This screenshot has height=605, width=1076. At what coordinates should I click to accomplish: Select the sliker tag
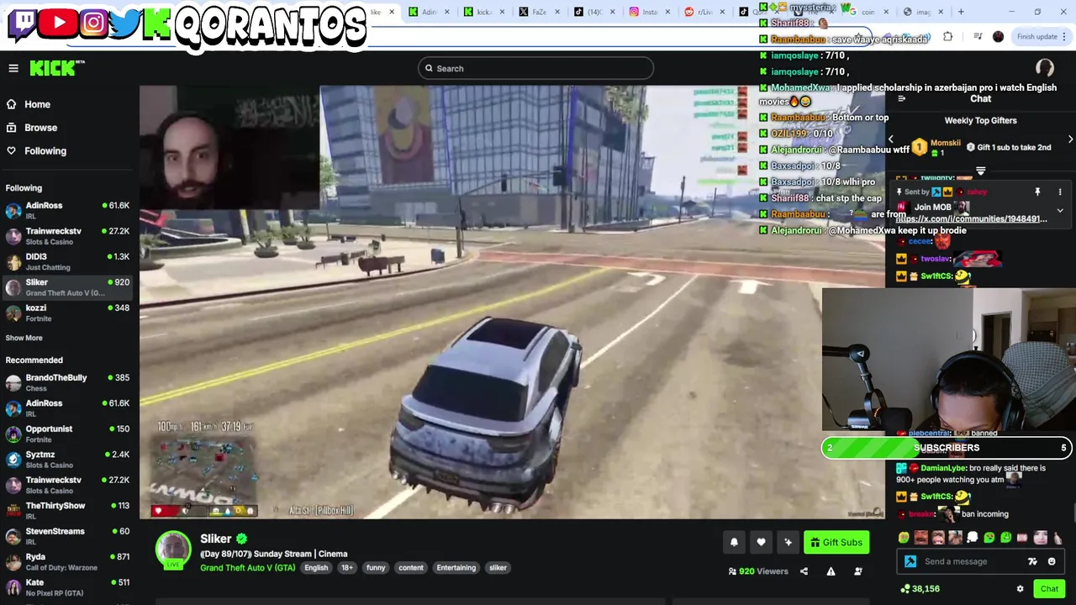[x=498, y=568]
